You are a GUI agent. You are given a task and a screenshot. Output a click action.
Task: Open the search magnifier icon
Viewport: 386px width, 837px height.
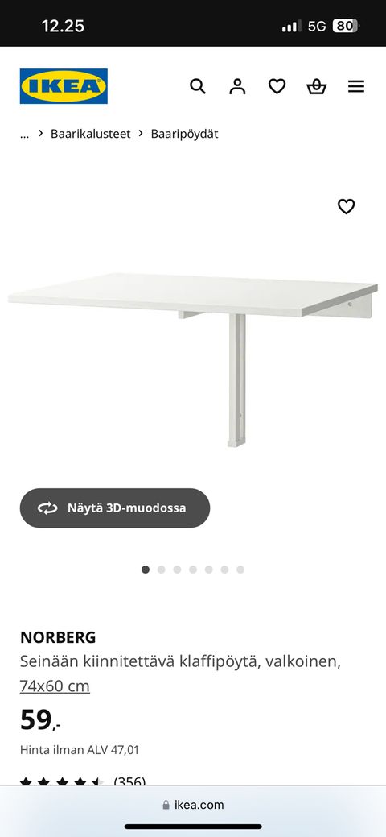(198, 86)
